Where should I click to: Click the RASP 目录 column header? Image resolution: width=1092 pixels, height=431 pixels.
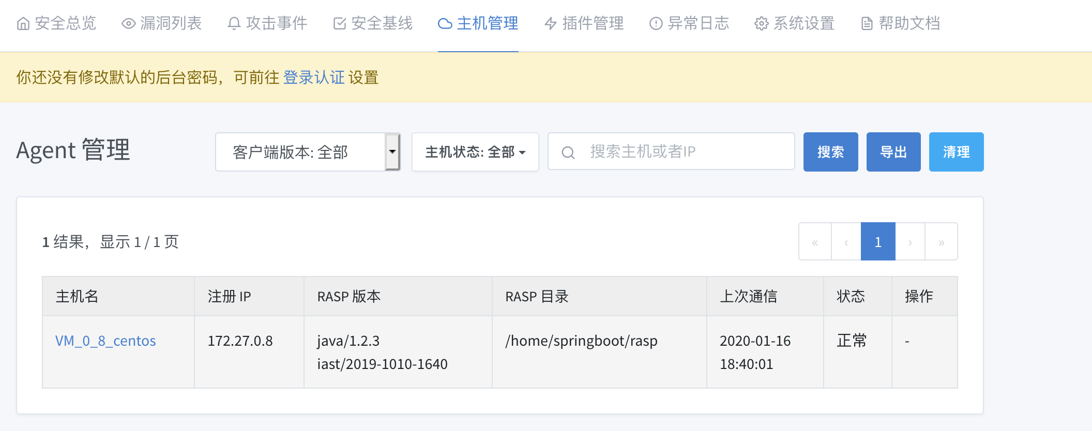point(599,296)
